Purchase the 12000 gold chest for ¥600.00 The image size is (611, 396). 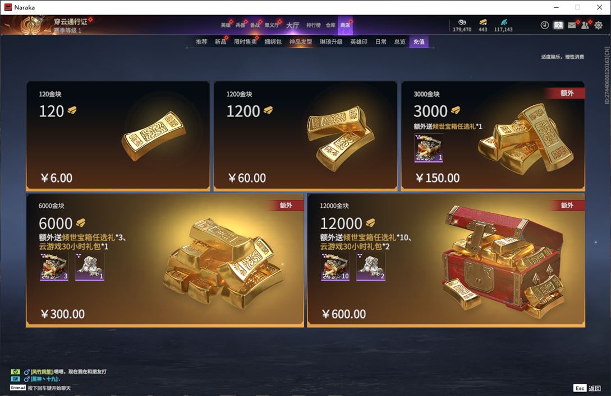[x=446, y=260]
